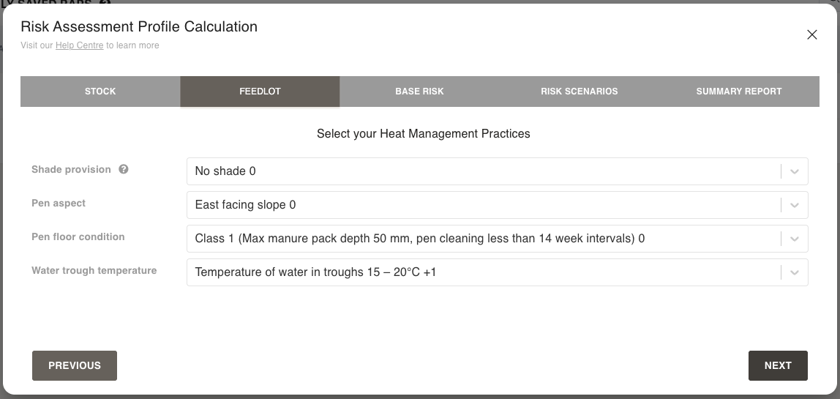Expand the Shade provision dropdown arrow
This screenshot has height=399, width=840.
point(795,171)
